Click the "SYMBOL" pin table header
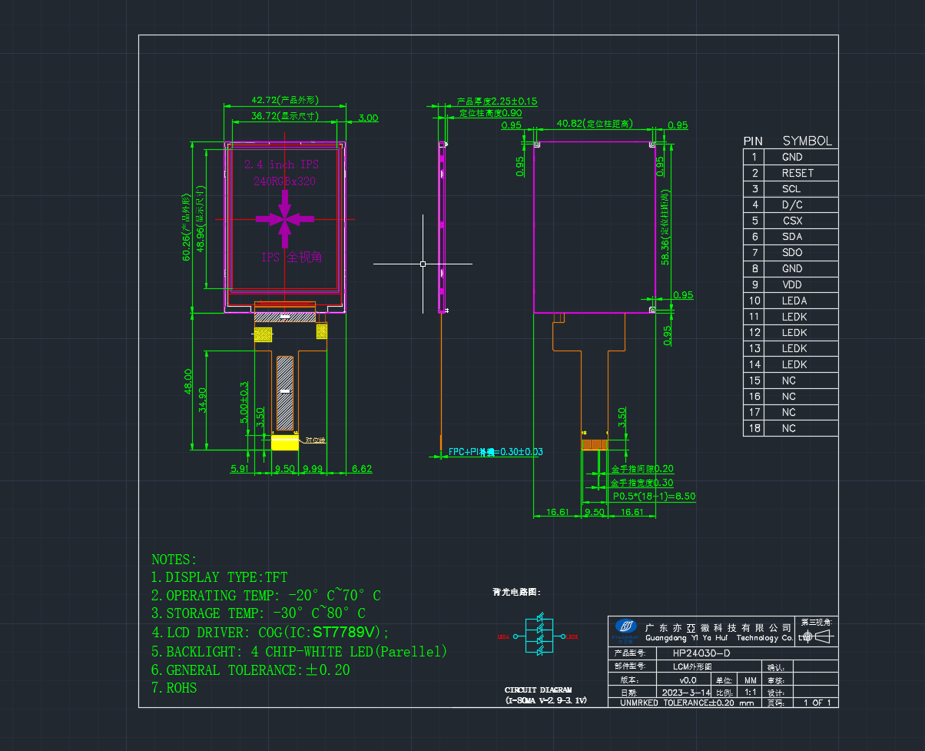The width and height of the screenshot is (925, 751). pos(807,141)
